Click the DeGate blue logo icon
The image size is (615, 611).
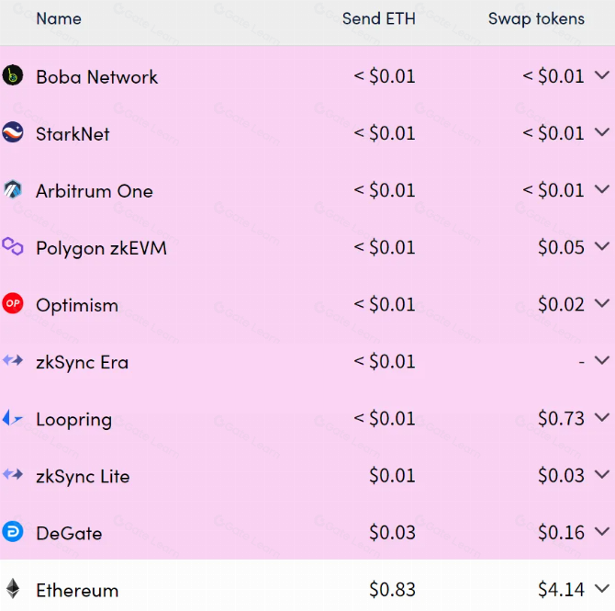coord(13,531)
